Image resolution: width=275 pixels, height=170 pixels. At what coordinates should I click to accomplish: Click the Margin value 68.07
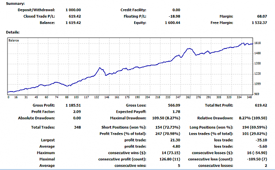262,16
